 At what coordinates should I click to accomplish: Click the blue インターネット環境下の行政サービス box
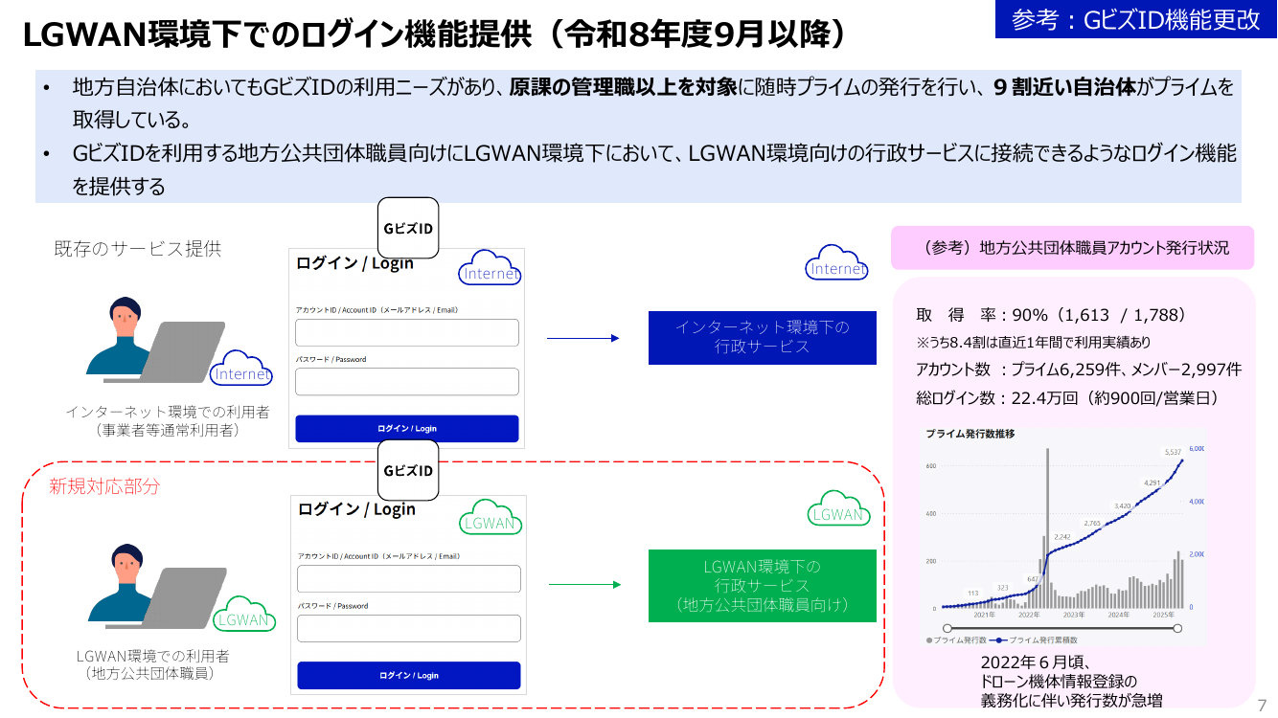point(763,337)
